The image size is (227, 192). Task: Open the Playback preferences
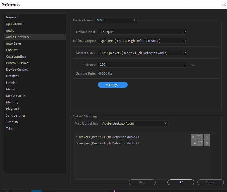(x=35, y=109)
